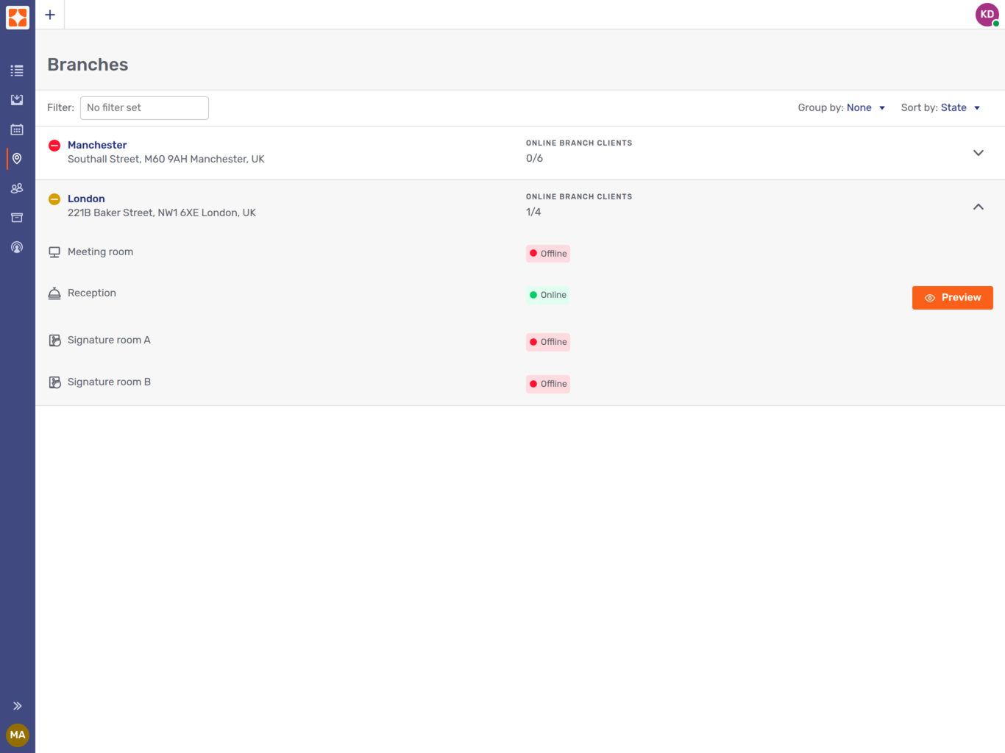Viewport: 1005px width, 753px height.
Task: Open the inbox sidebar icon
Action: click(17, 100)
